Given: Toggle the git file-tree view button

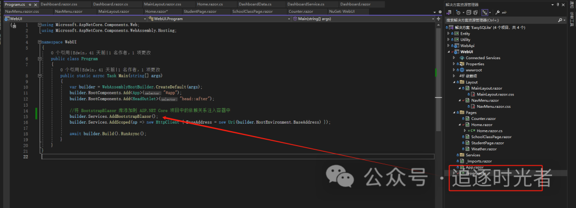Looking at the screenshot, I should [x=484, y=12].
